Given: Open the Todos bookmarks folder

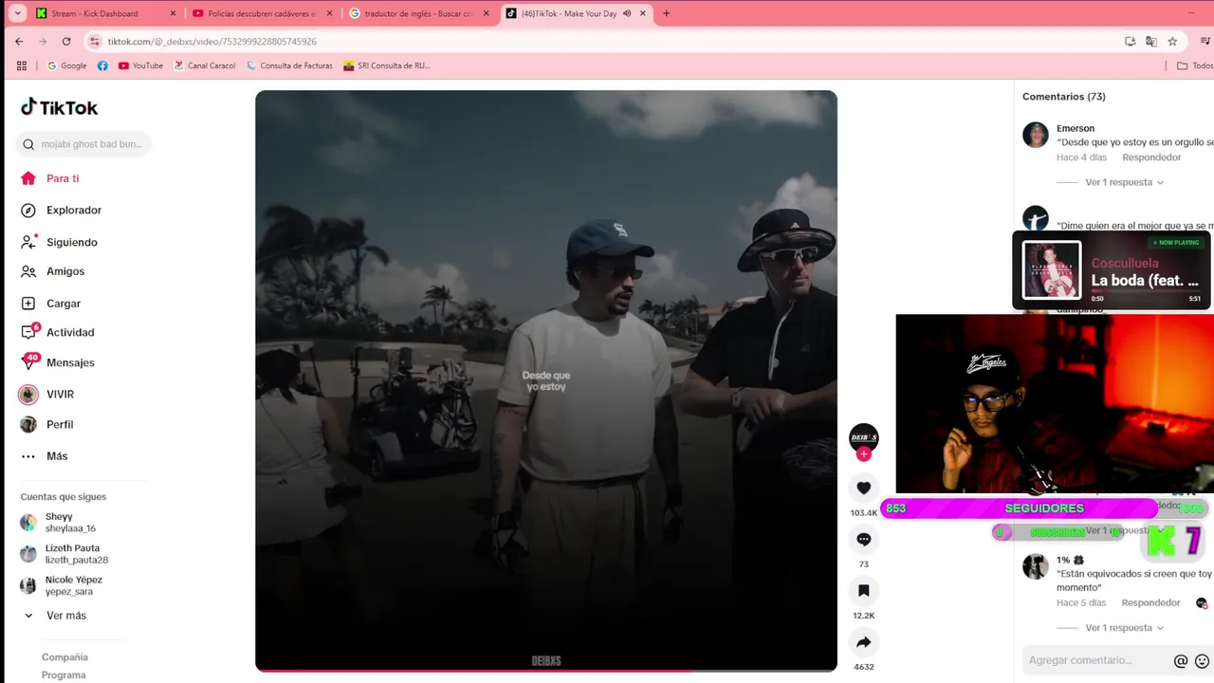Looking at the screenshot, I should tap(1194, 65).
